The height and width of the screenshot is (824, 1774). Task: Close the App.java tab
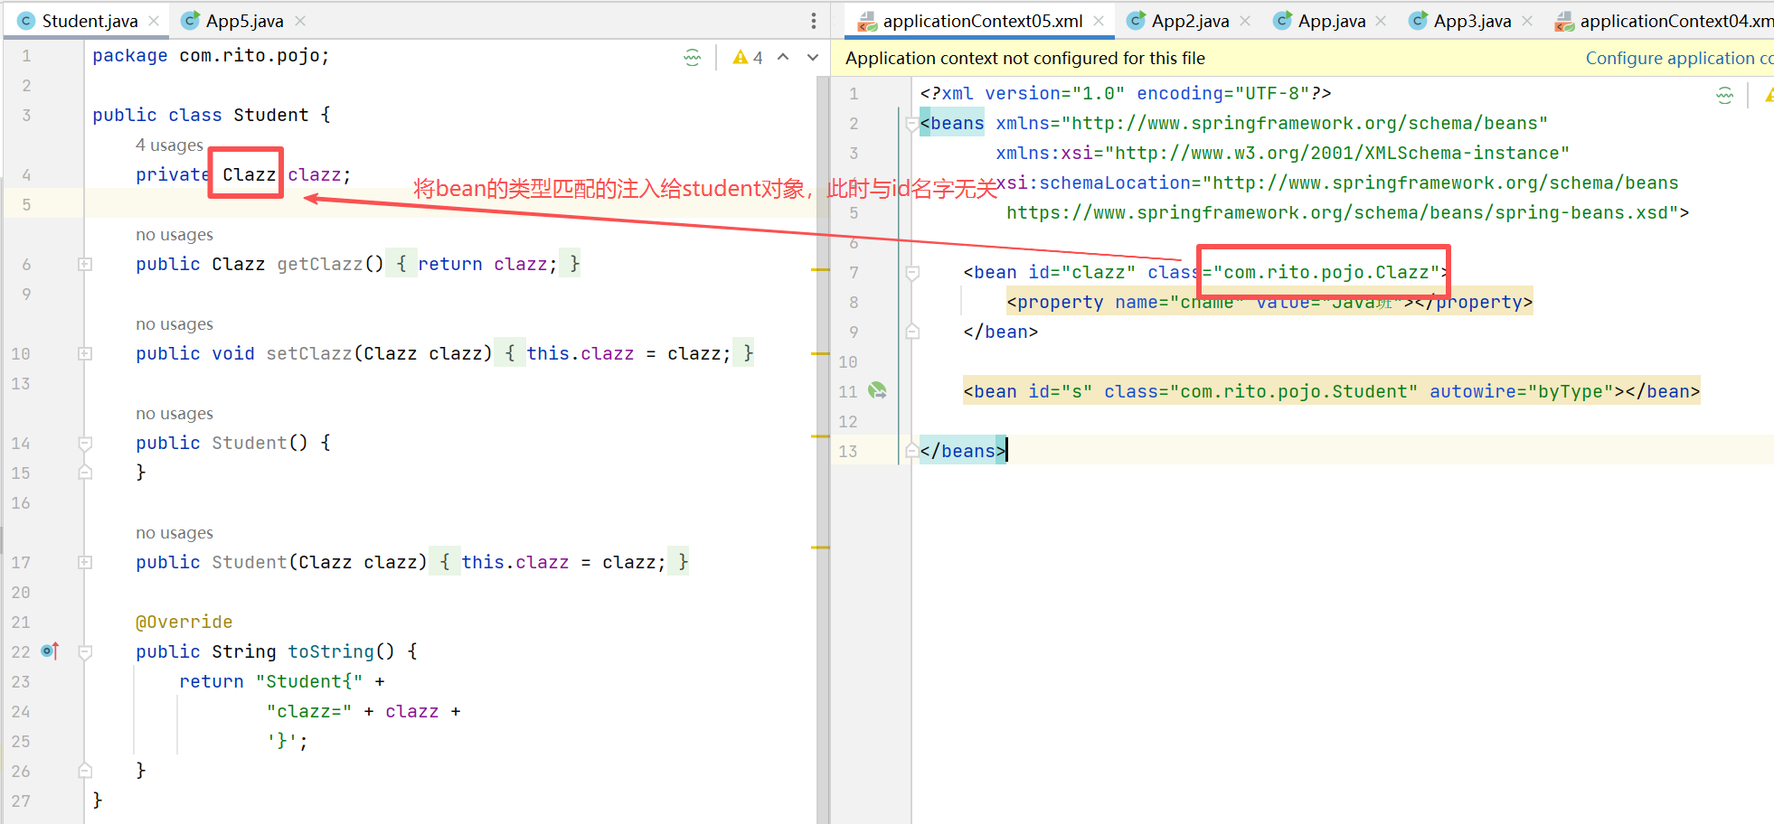(x=1381, y=21)
